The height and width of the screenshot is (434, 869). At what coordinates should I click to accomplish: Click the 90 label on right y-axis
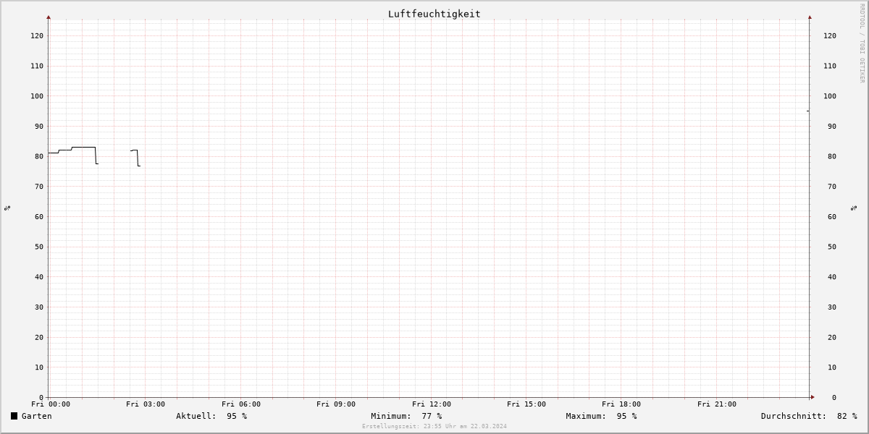(832, 127)
